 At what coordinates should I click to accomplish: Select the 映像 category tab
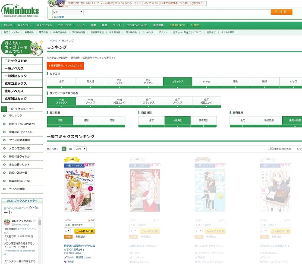point(264,83)
